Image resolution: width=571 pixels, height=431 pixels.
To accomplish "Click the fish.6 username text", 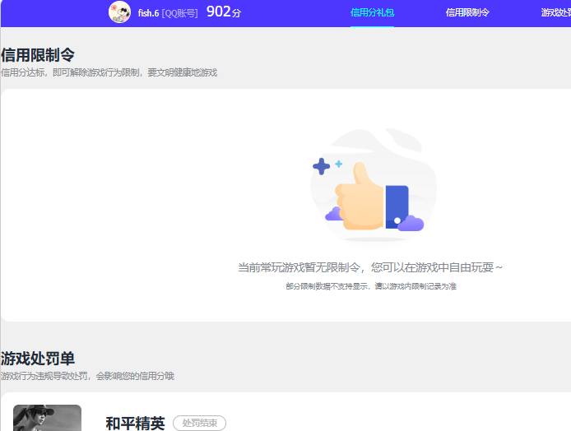I will 148,13.
